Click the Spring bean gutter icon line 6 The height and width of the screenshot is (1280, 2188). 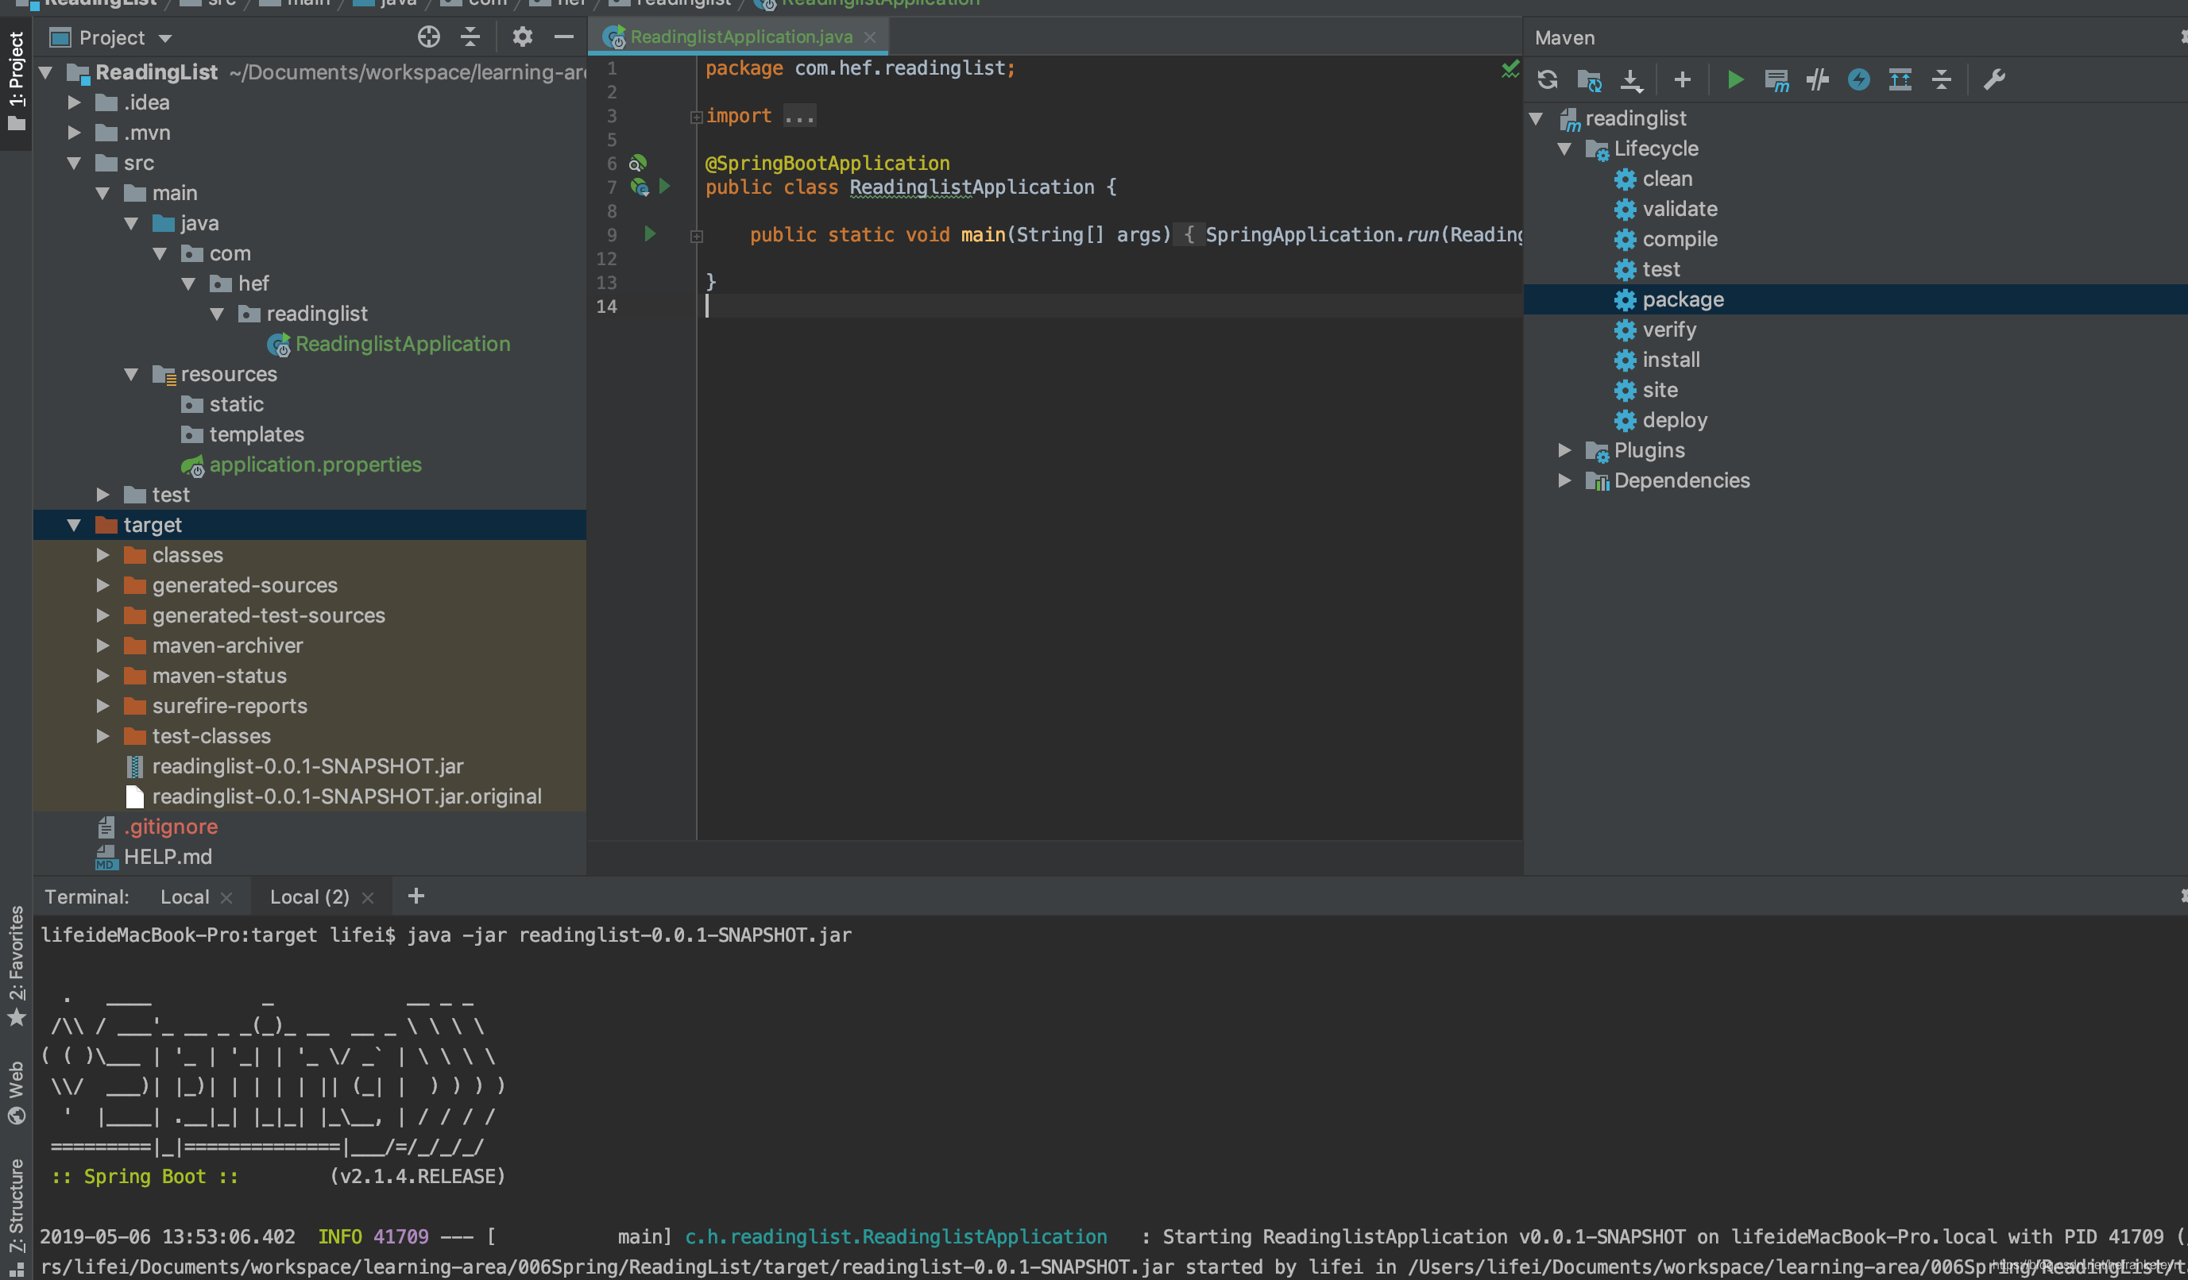638,163
